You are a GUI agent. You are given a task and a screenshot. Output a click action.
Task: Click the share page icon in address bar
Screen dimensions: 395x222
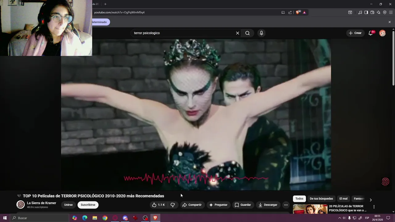tap(290, 12)
